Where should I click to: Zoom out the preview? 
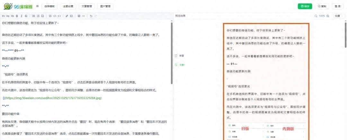pyautogui.click(x=316, y=16)
